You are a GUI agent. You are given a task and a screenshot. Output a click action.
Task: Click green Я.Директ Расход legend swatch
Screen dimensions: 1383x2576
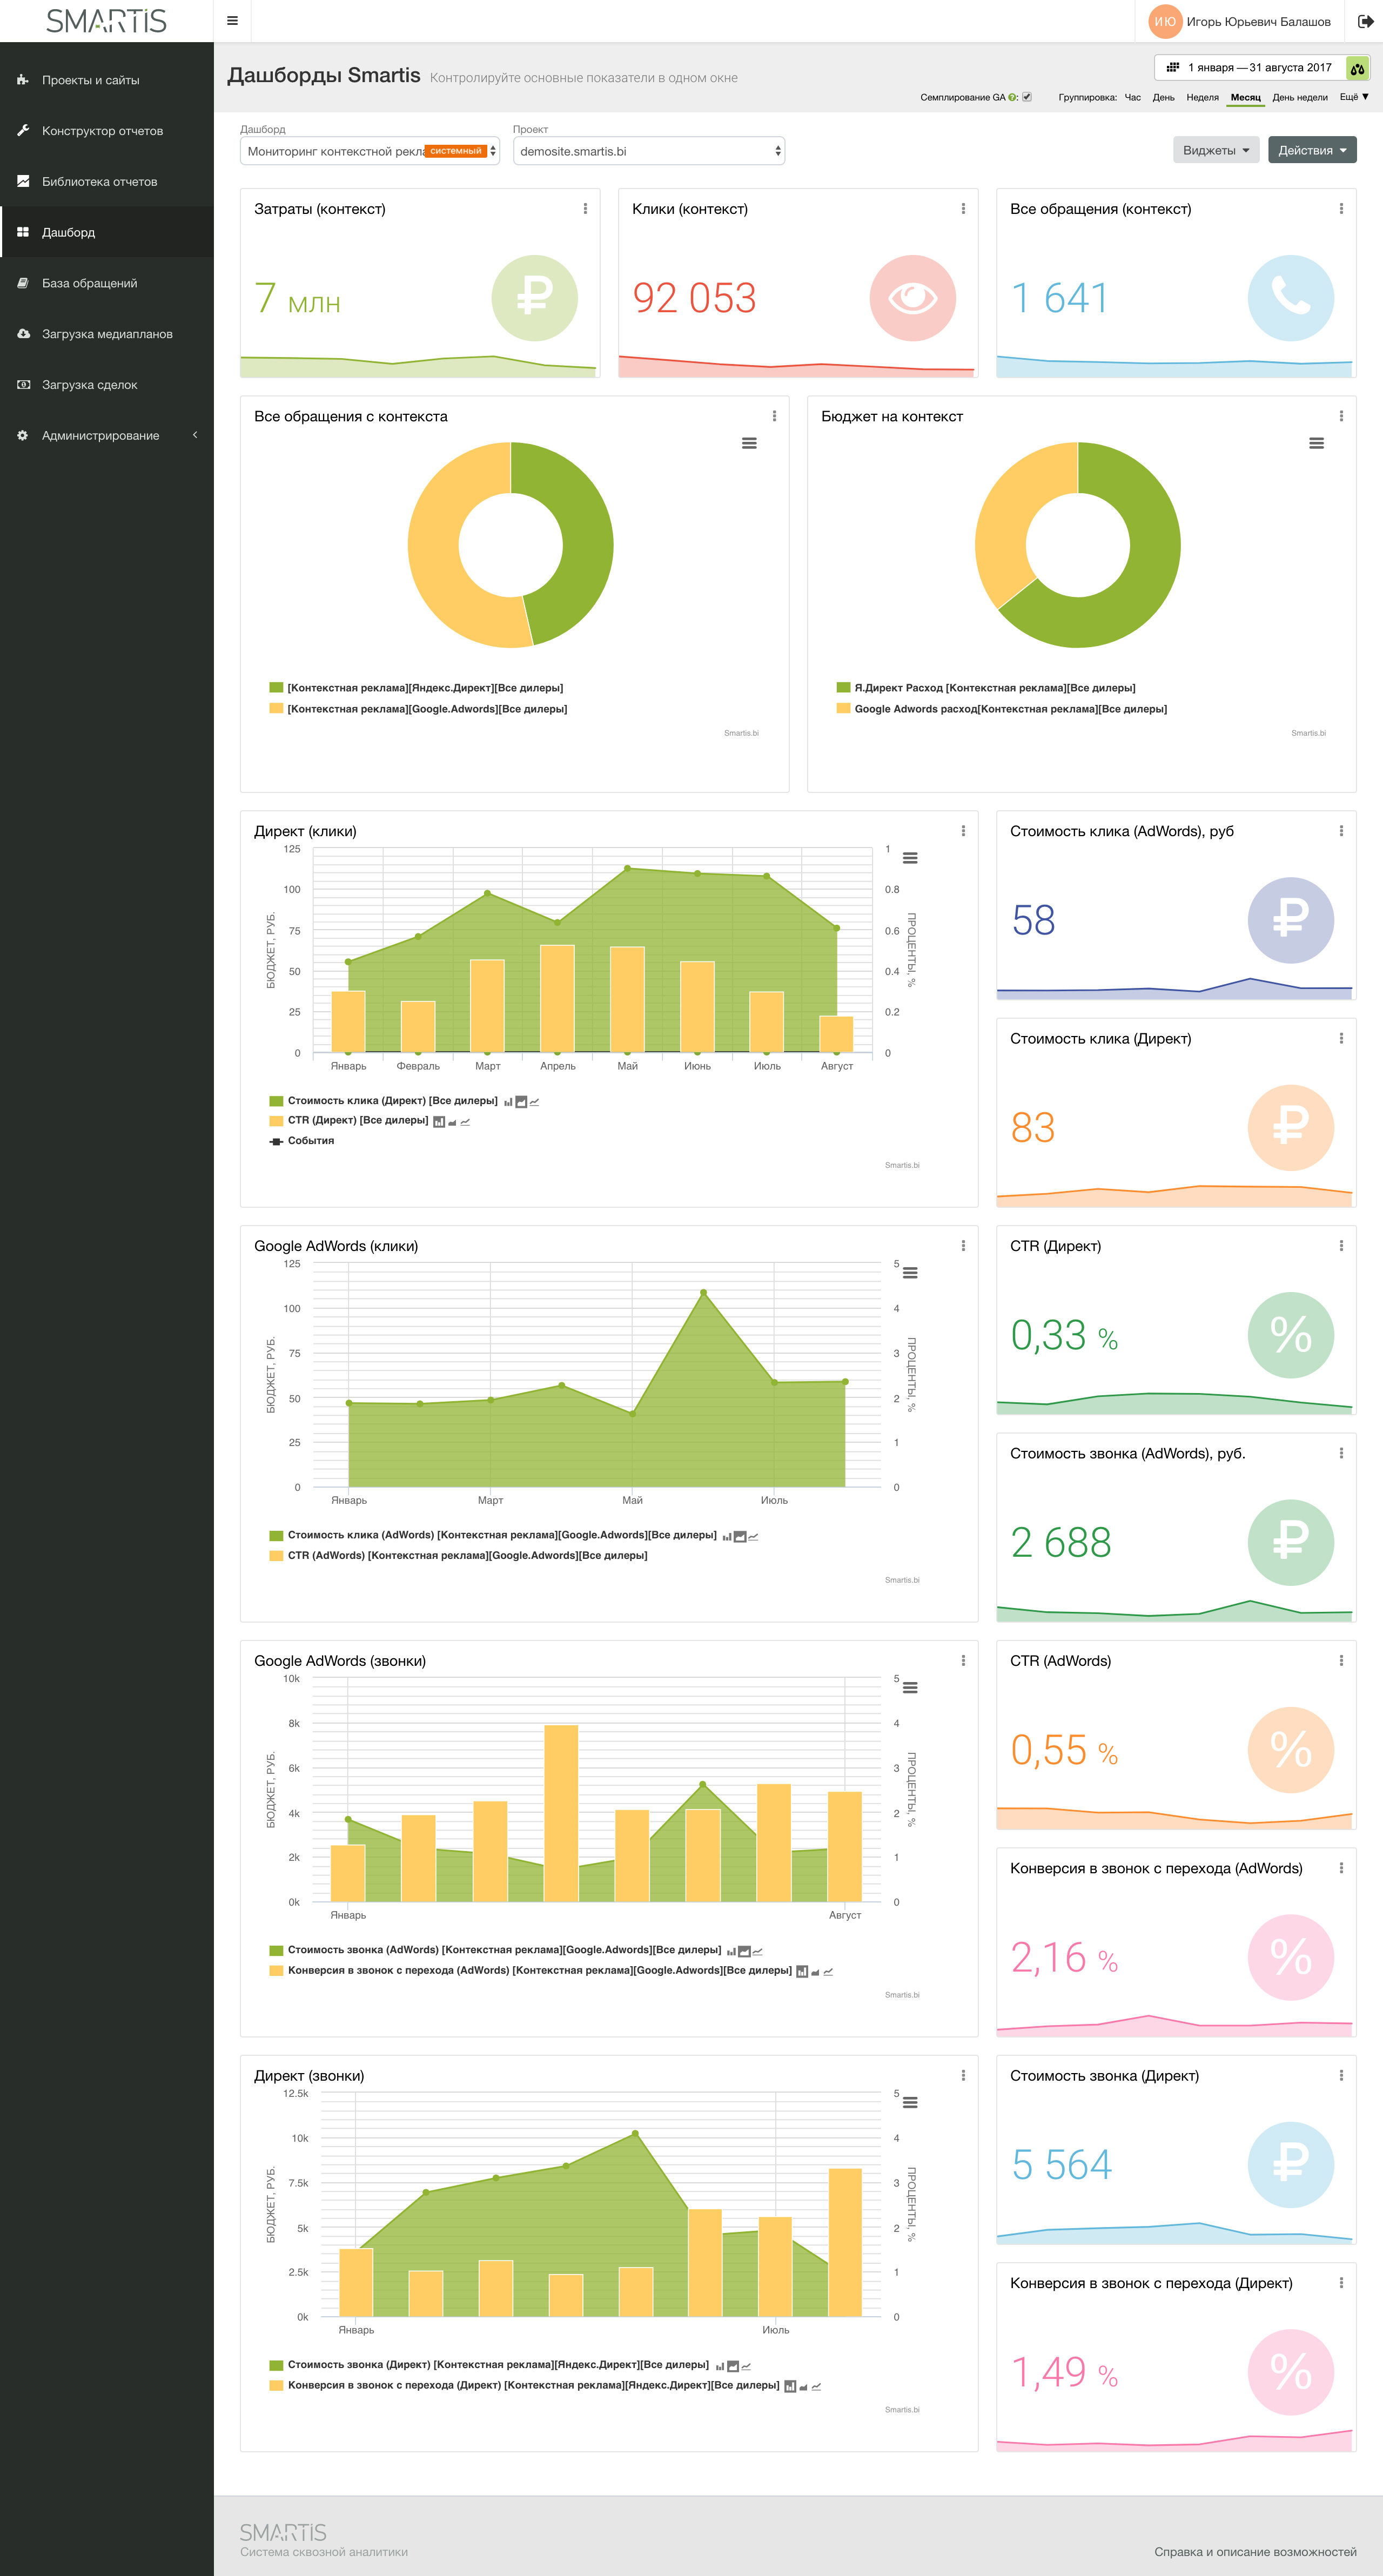tap(843, 688)
